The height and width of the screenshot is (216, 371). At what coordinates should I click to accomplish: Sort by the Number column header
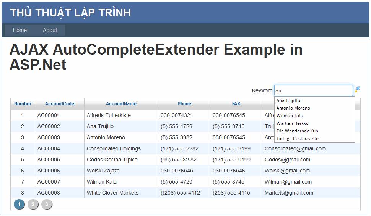point(23,104)
